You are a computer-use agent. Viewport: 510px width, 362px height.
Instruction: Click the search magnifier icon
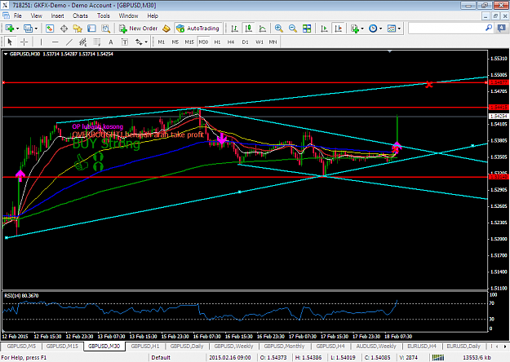[x=489, y=29]
